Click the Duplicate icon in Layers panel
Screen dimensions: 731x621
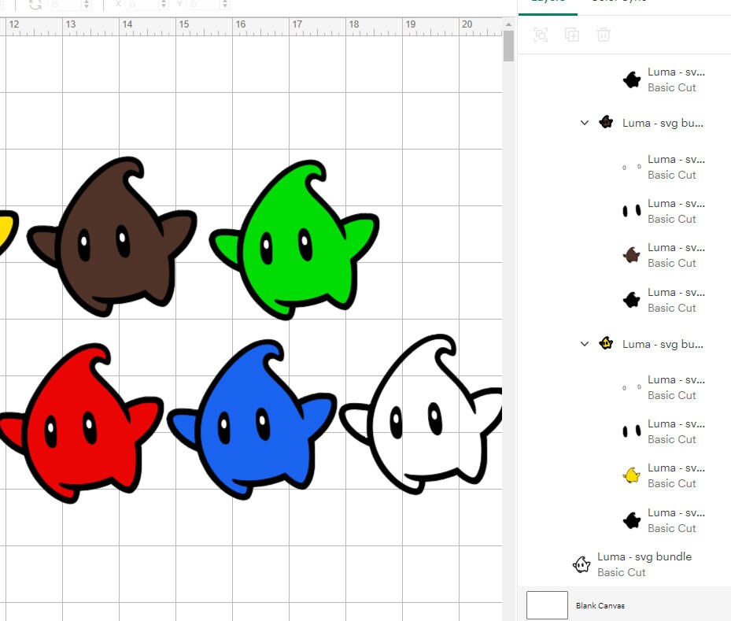(x=572, y=35)
